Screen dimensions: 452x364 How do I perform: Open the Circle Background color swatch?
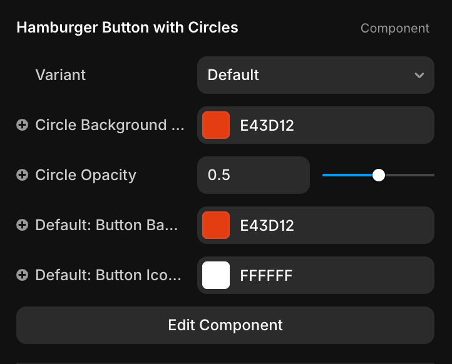216,125
